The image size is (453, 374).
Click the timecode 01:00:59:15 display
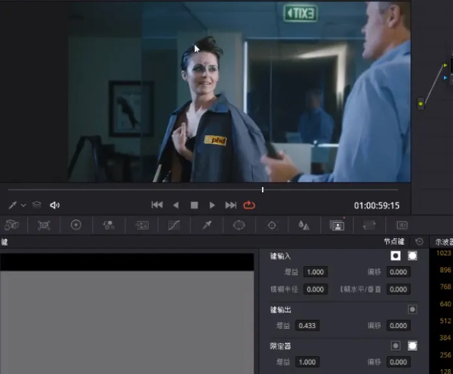tap(377, 205)
